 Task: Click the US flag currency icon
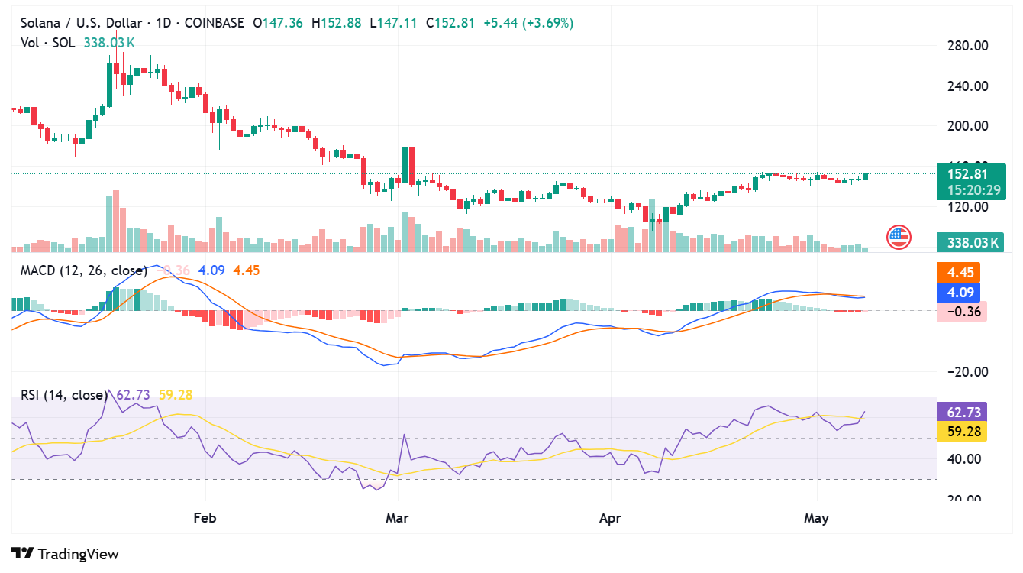point(899,238)
